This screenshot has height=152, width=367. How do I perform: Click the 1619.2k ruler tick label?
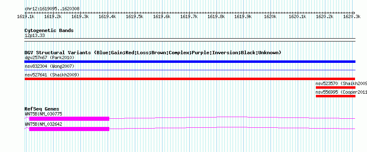53,16
